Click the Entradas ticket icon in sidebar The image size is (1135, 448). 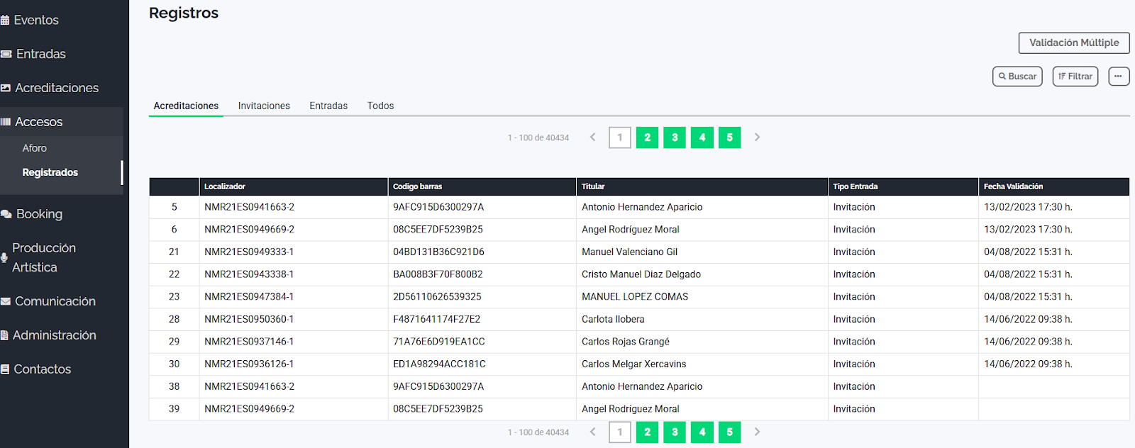6,55
